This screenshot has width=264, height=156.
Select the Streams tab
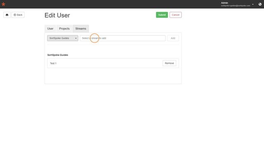[81, 28]
